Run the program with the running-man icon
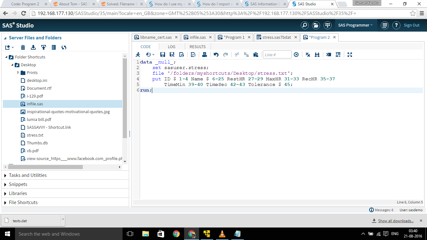The width and height of the screenshot is (427, 240). pyautogui.click(x=138, y=54)
